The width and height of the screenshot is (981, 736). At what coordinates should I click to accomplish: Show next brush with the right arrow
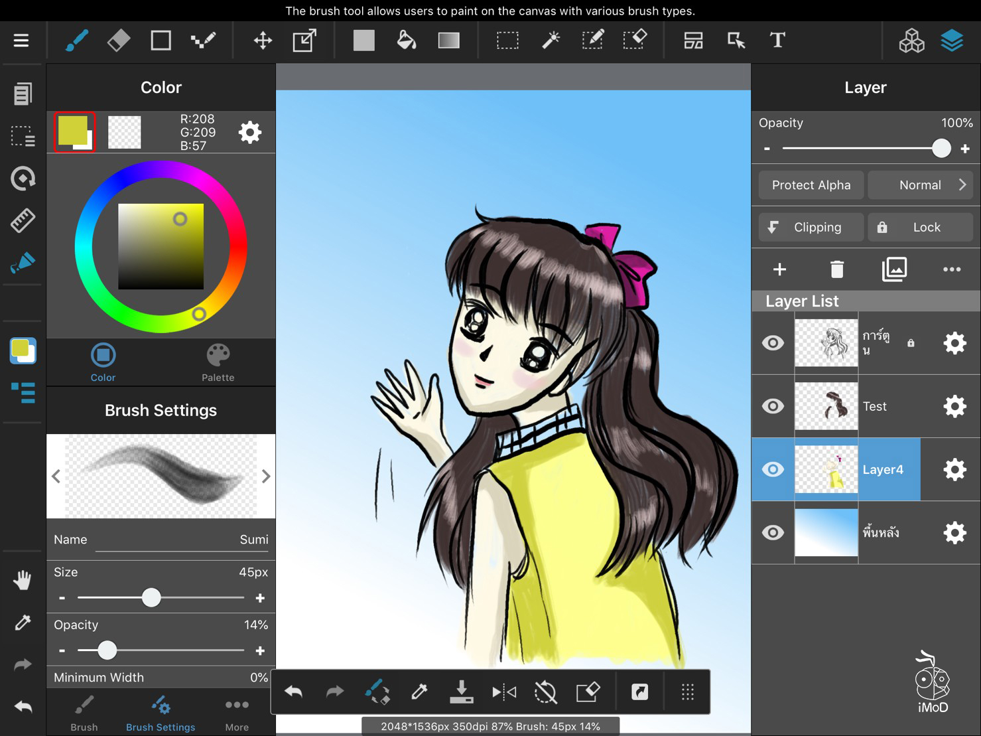[x=266, y=476]
